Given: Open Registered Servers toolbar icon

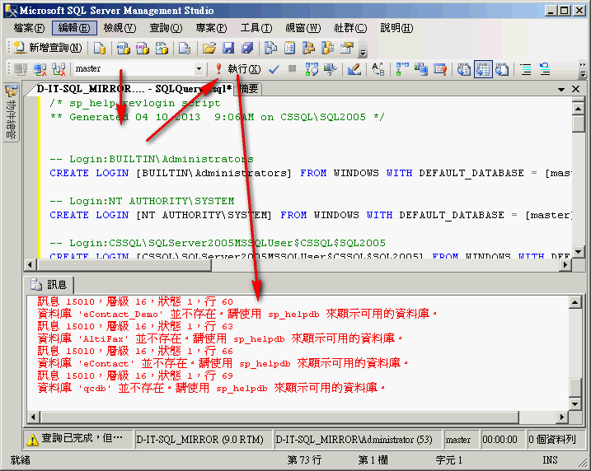Looking at the screenshot, I should 270,48.
